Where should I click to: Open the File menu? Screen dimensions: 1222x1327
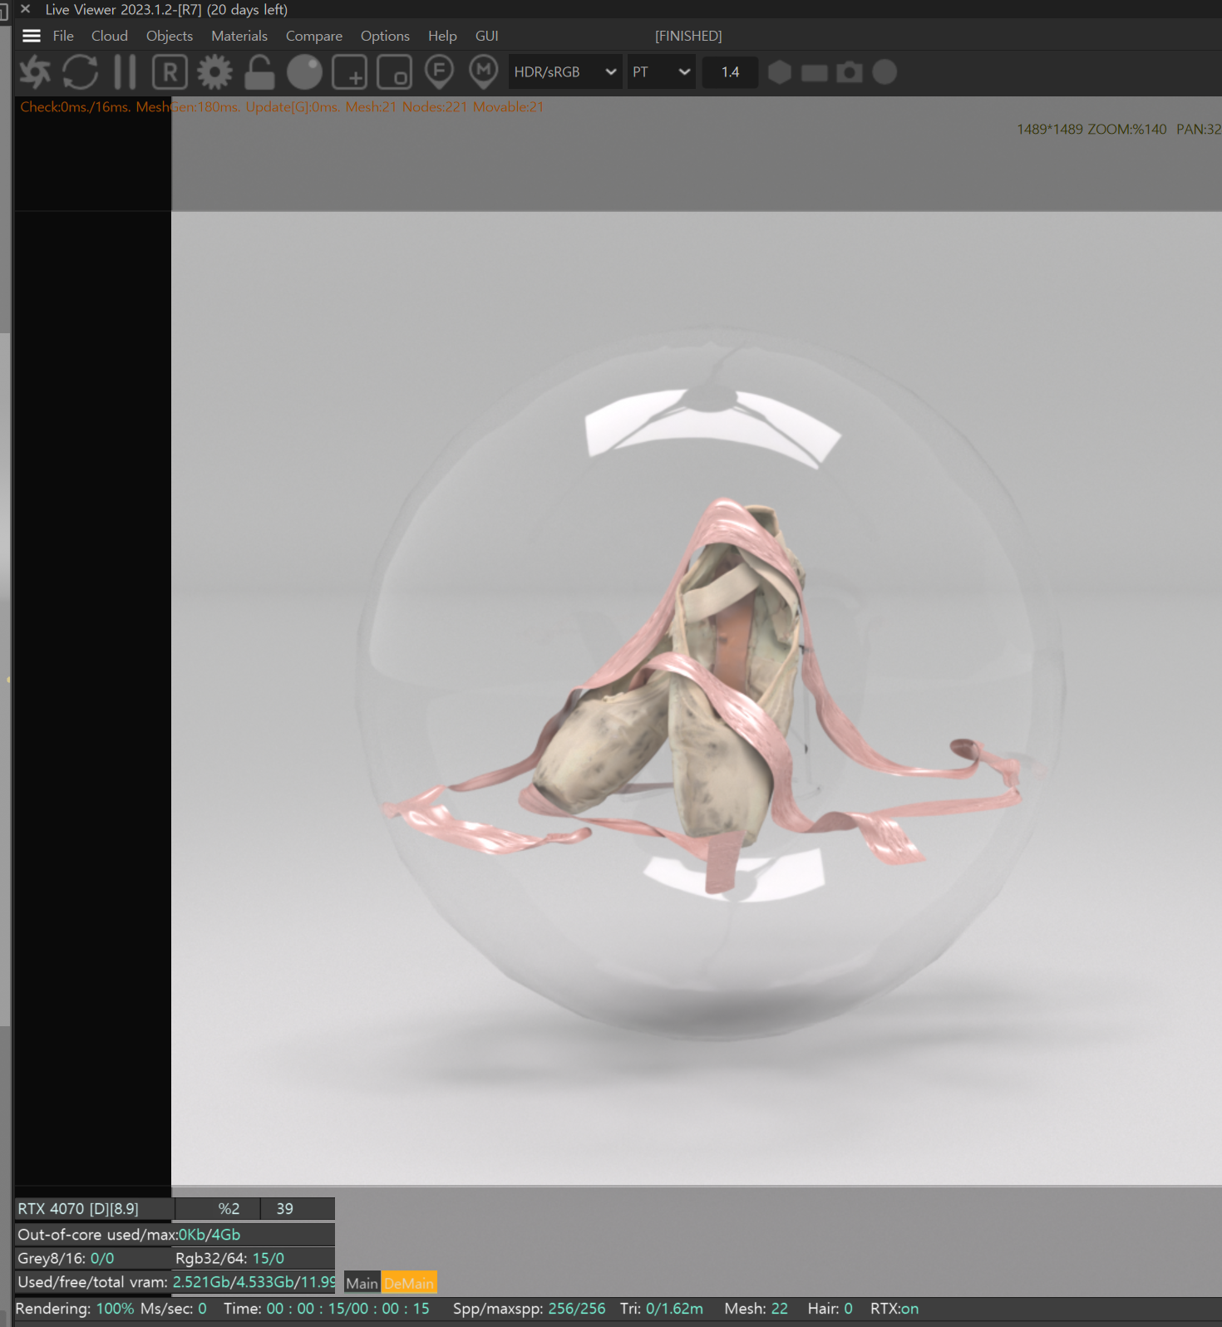point(63,36)
